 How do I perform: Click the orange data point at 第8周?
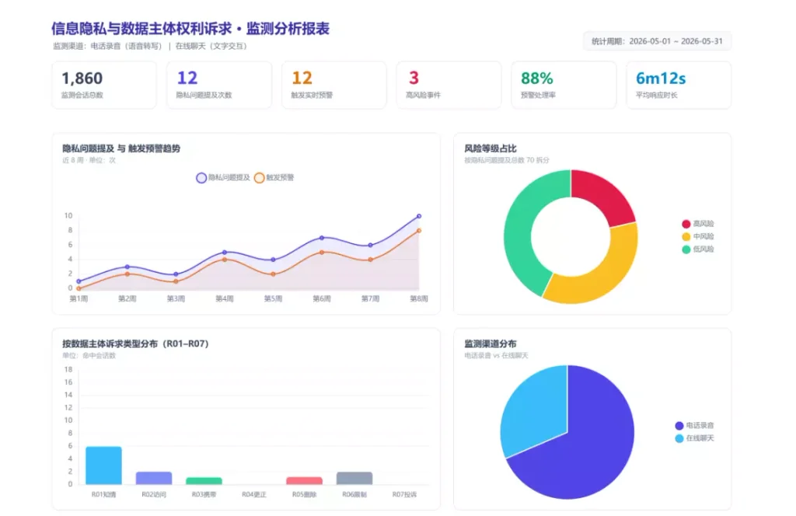pyautogui.click(x=419, y=231)
